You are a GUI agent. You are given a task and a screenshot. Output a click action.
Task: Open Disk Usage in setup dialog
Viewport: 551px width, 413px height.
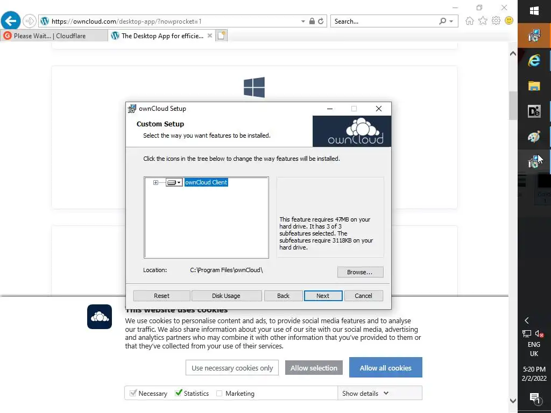227,296
